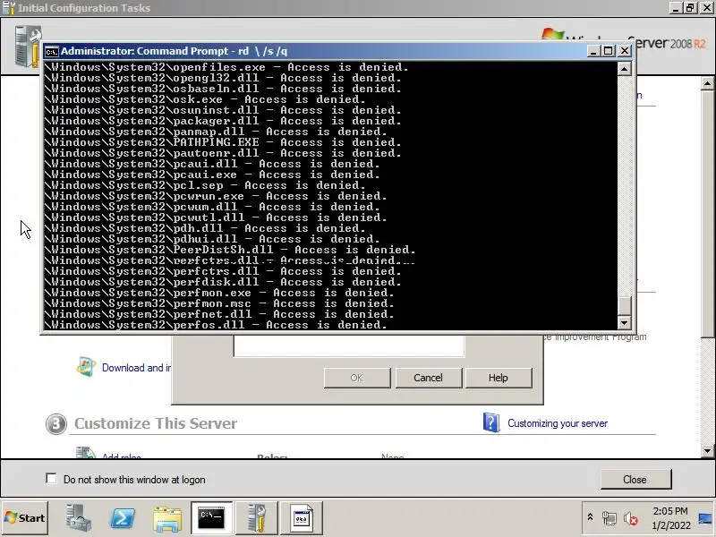
Task: Click Cancel in the dialog
Action: tap(429, 378)
